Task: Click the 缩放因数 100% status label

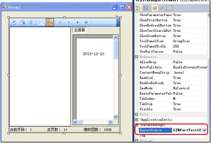Action: pos(97,130)
